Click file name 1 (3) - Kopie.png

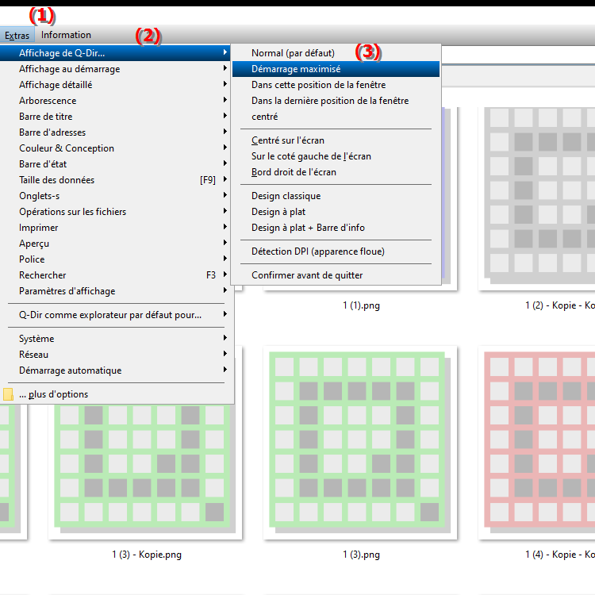(x=147, y=555)
